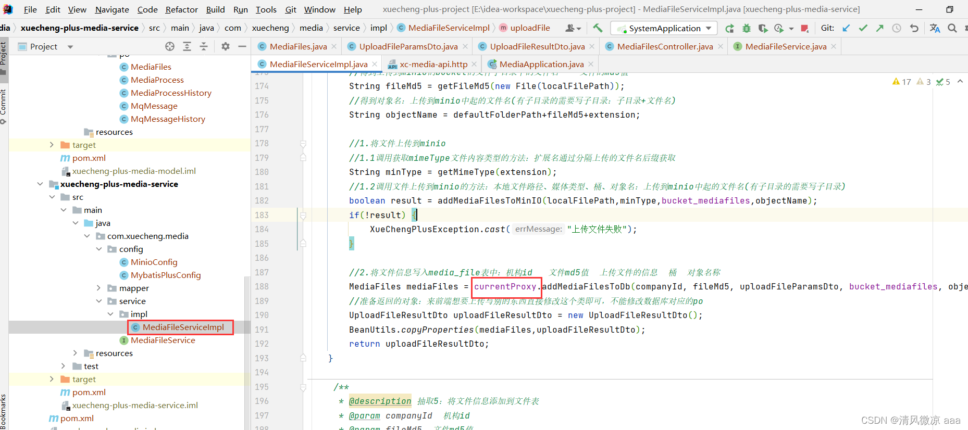Collapse the config folder node
Screen dimensions: 968x430
click(99, 249)
